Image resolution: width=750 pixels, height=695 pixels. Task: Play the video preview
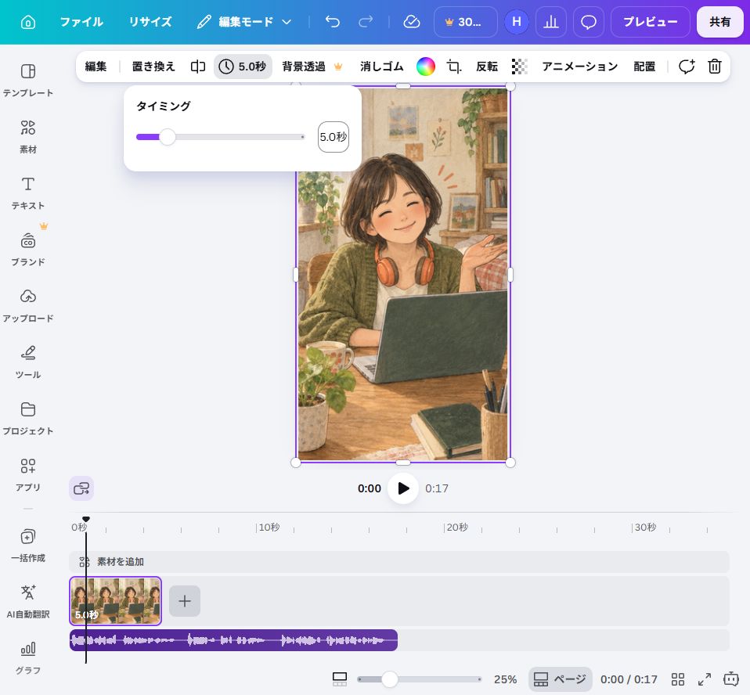click(403, 488)
